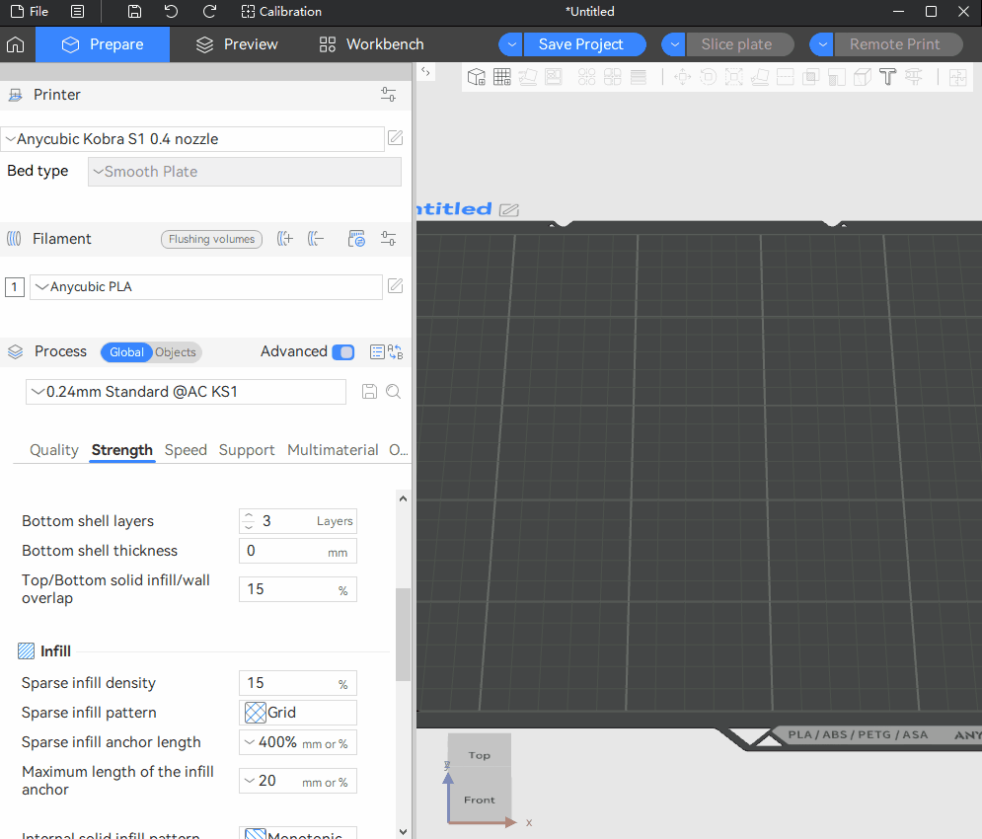The height and width of the screenshot is (839, 982).
Task: Select the Text shape tool
Action: tap(888, 77)
